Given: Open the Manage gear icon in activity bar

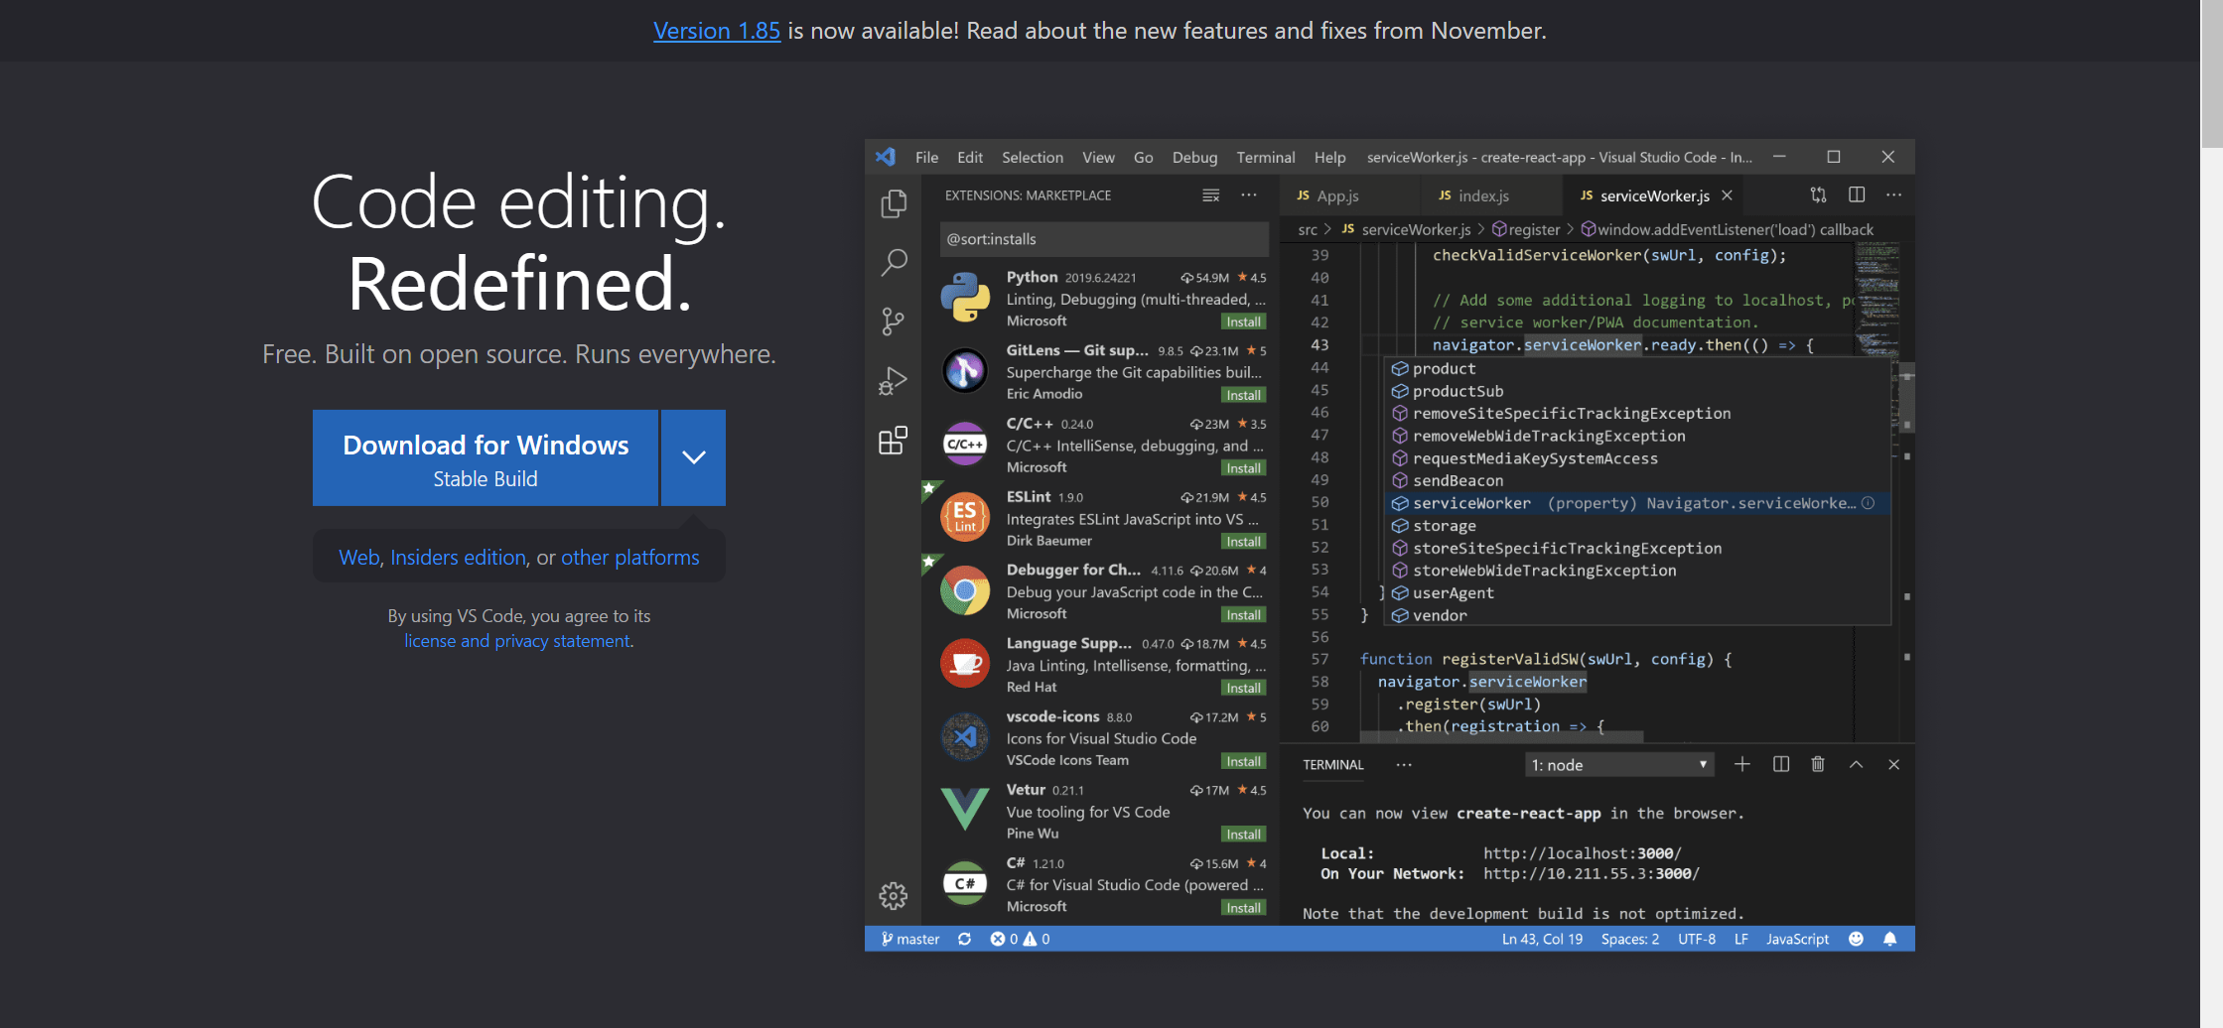Looking at the screenshot, I should 894,896.
